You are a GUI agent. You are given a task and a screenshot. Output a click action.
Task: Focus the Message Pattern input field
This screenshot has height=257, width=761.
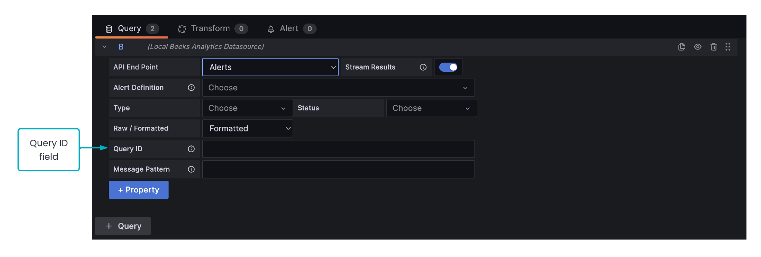(338, 169)
